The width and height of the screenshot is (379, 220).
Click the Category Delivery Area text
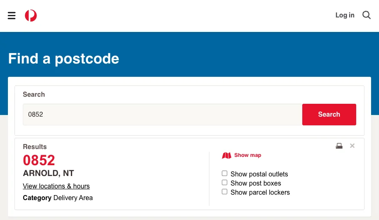[58, 198]
